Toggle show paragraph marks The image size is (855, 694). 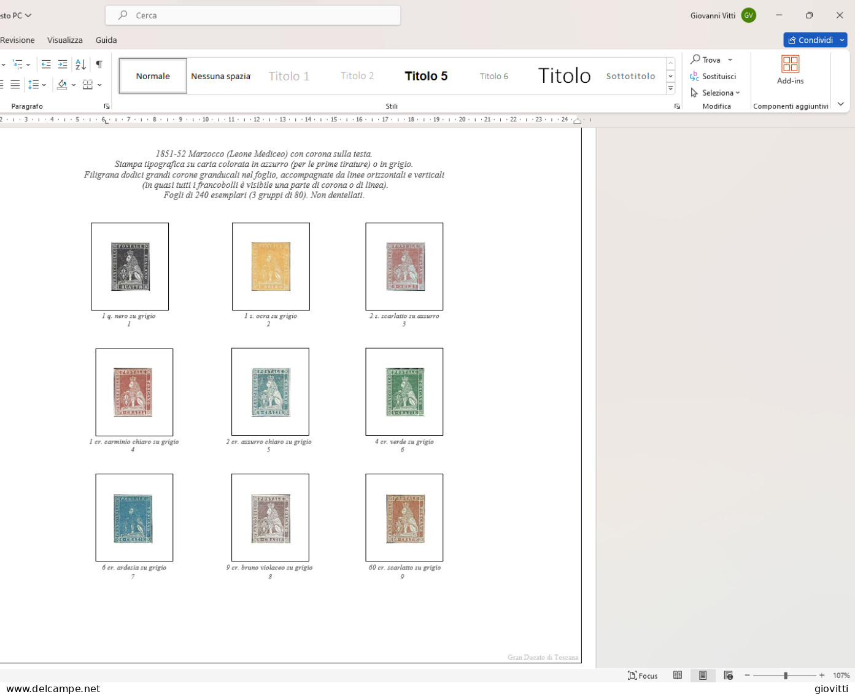[99, 64]
